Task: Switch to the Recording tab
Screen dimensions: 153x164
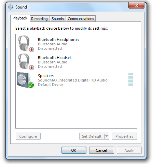Action: pyautogui.click(x=39, y=19)
